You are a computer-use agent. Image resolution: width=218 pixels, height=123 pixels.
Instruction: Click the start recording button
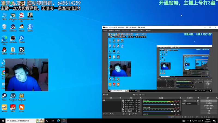click(x=209, y=103)
